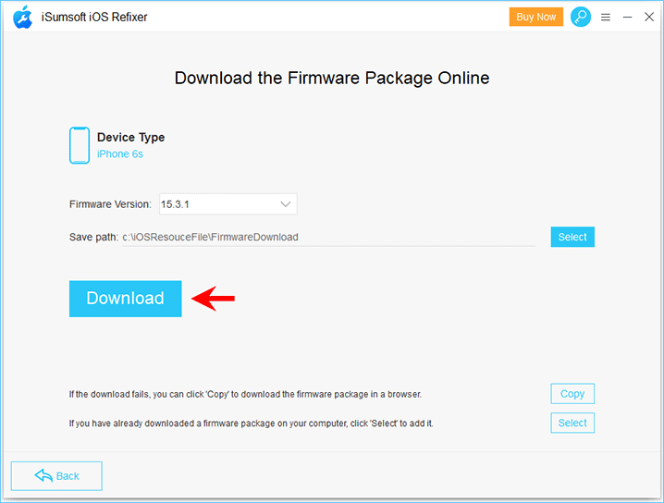The image size is (664, 503).
Task: Click the iSumsoft iOS Refixer title text
Action: 94,17
